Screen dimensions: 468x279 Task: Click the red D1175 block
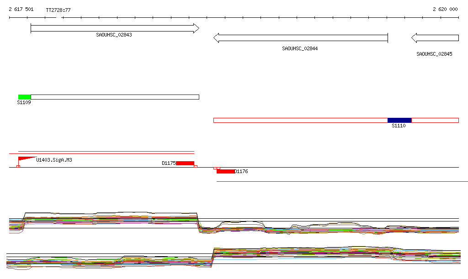tap(185, 163)
